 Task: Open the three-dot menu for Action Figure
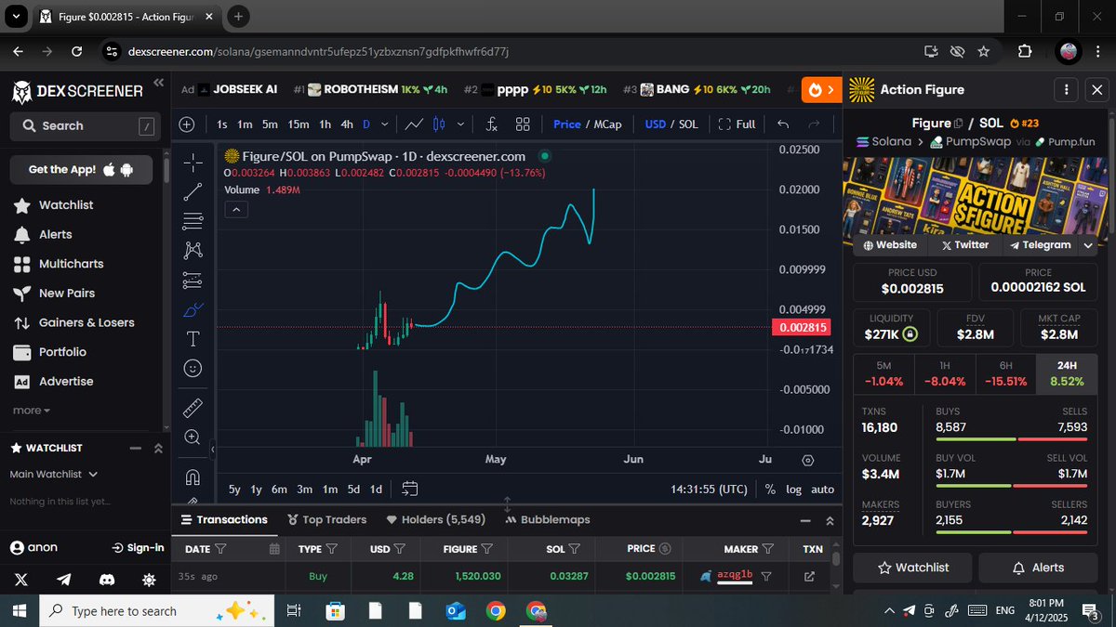pyautogui.click(x=1066, y=90)
